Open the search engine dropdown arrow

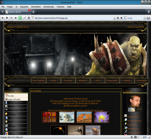144,18
